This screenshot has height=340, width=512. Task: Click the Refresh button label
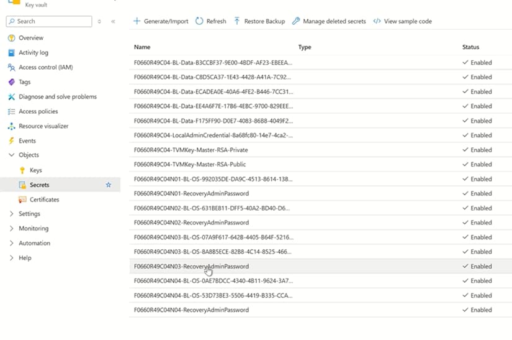pyautogui.click(x=216, y=21)
